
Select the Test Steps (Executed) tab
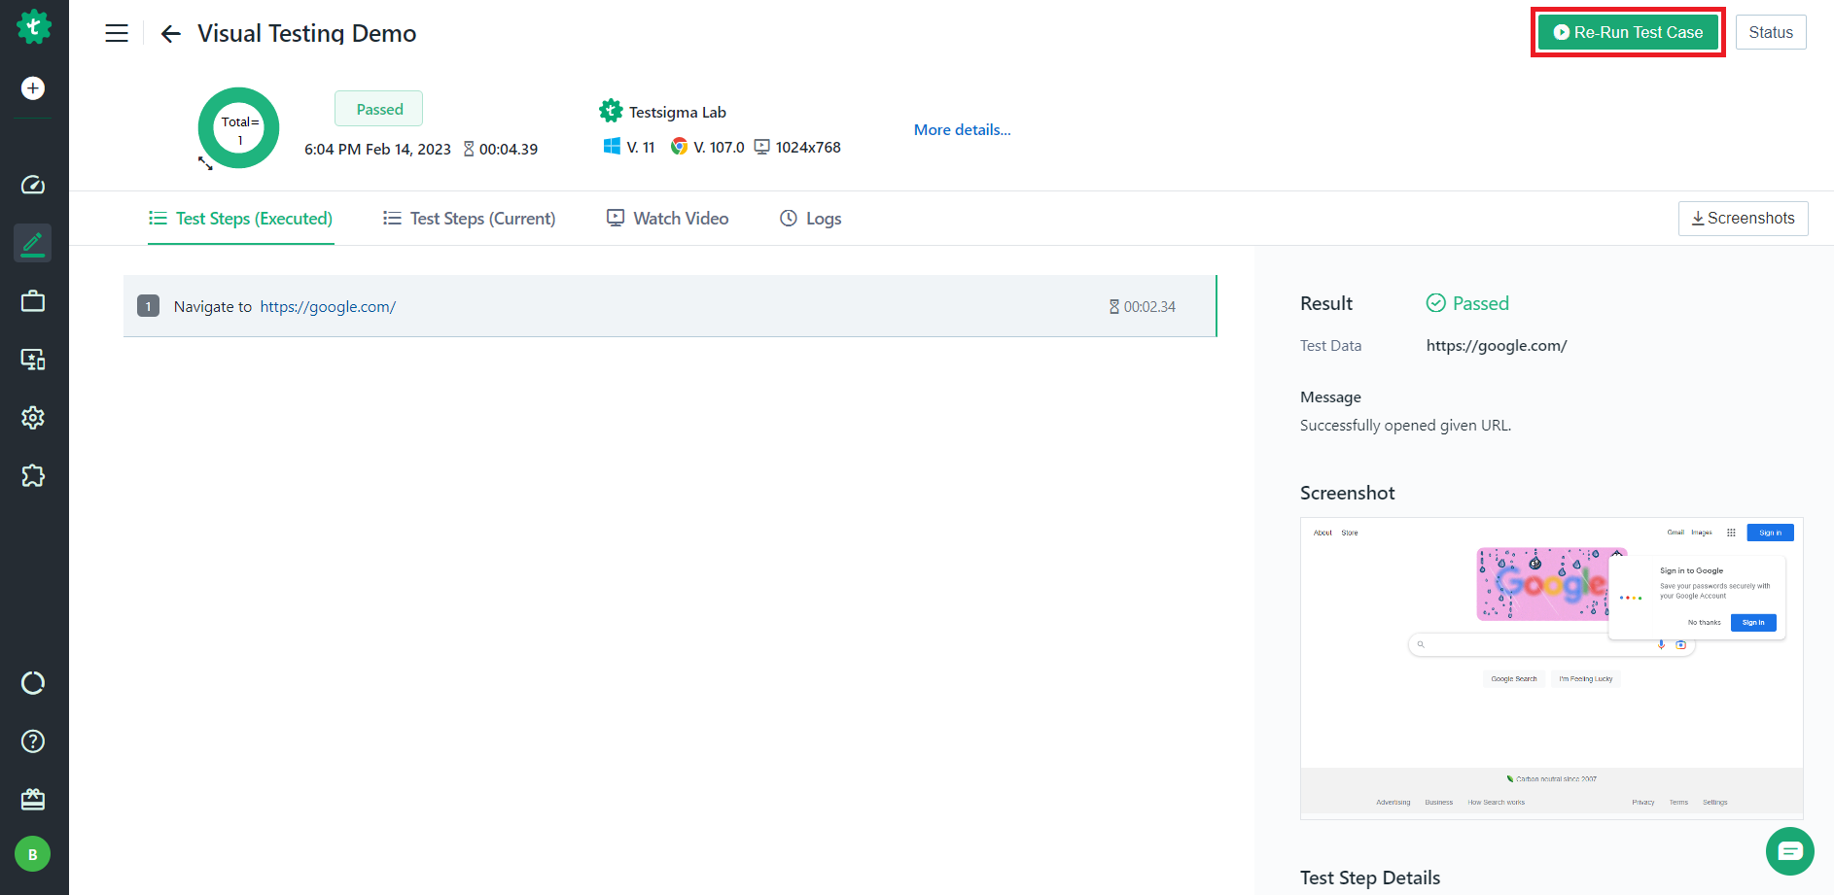(x=241, y=219)
